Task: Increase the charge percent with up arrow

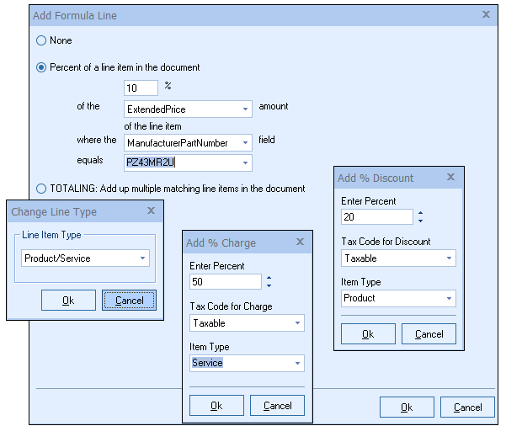Action: [x=269, y=278]
